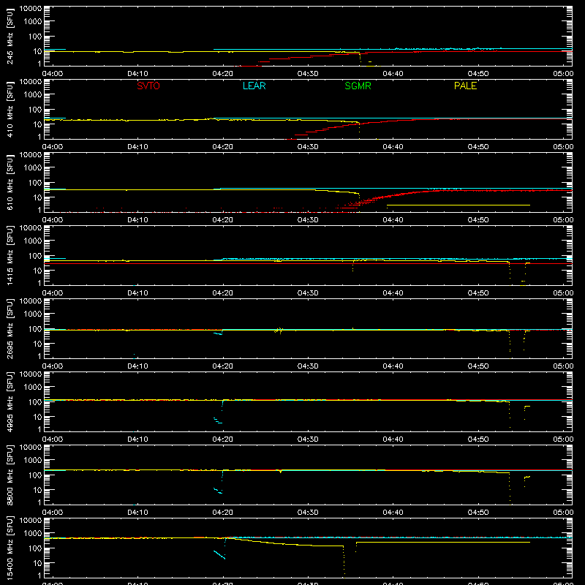This screenshot has width=585, height=585.
Task: Select the '2695 MHz [SFU]' axis label
Action: click(10, 328)
